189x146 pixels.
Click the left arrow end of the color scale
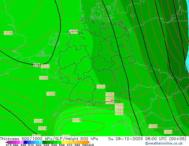click(x=7, y=142)
